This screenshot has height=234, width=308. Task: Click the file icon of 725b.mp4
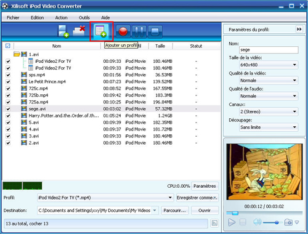click(24, 95)
